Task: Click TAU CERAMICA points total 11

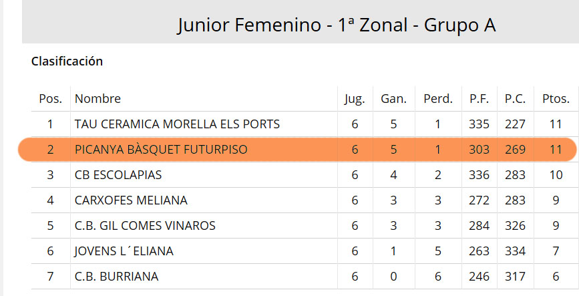Action: pos(556,124)
